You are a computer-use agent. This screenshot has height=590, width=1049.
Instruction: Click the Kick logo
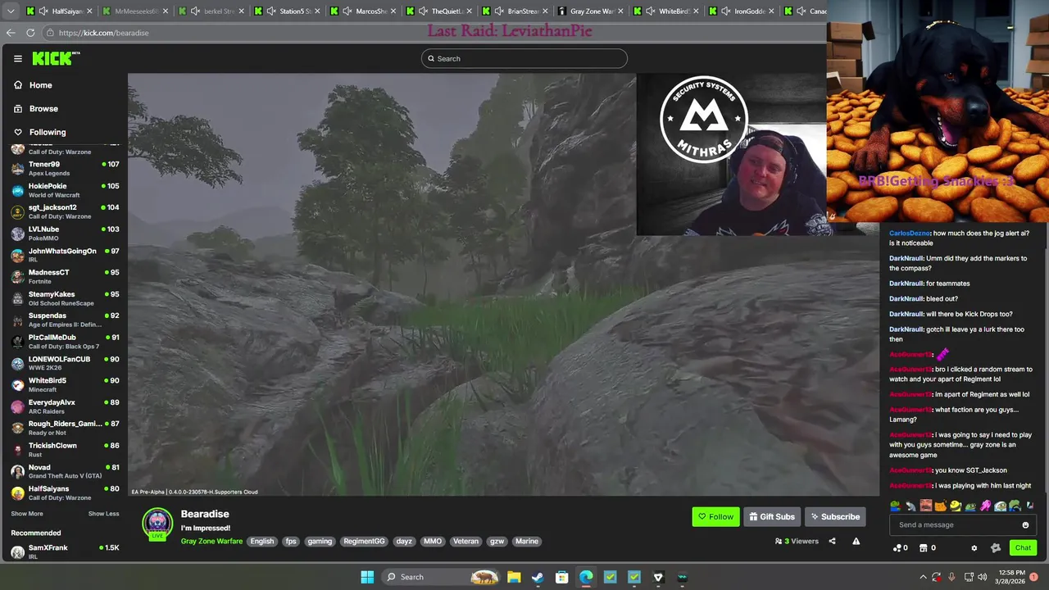[54, 58]
